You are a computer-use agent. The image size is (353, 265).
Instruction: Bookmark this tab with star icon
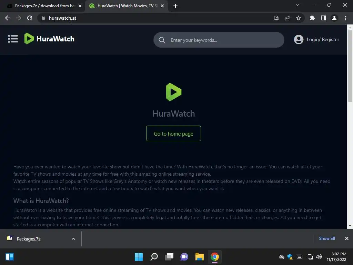[299, 18]
